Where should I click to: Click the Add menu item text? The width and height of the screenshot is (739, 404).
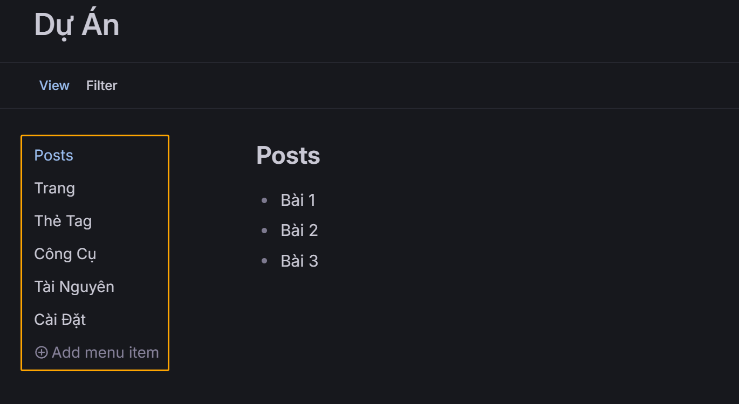(105, 352)
